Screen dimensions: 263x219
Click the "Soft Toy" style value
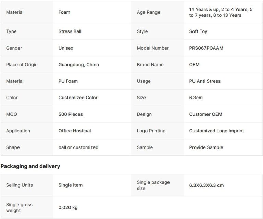(198, 31)
